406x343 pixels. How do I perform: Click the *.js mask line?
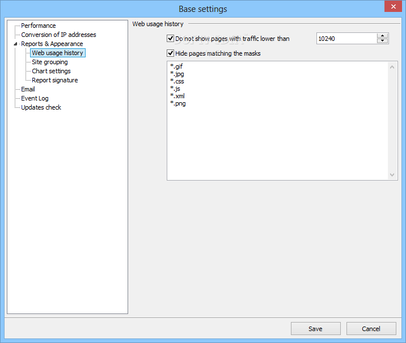click(175, 89)
